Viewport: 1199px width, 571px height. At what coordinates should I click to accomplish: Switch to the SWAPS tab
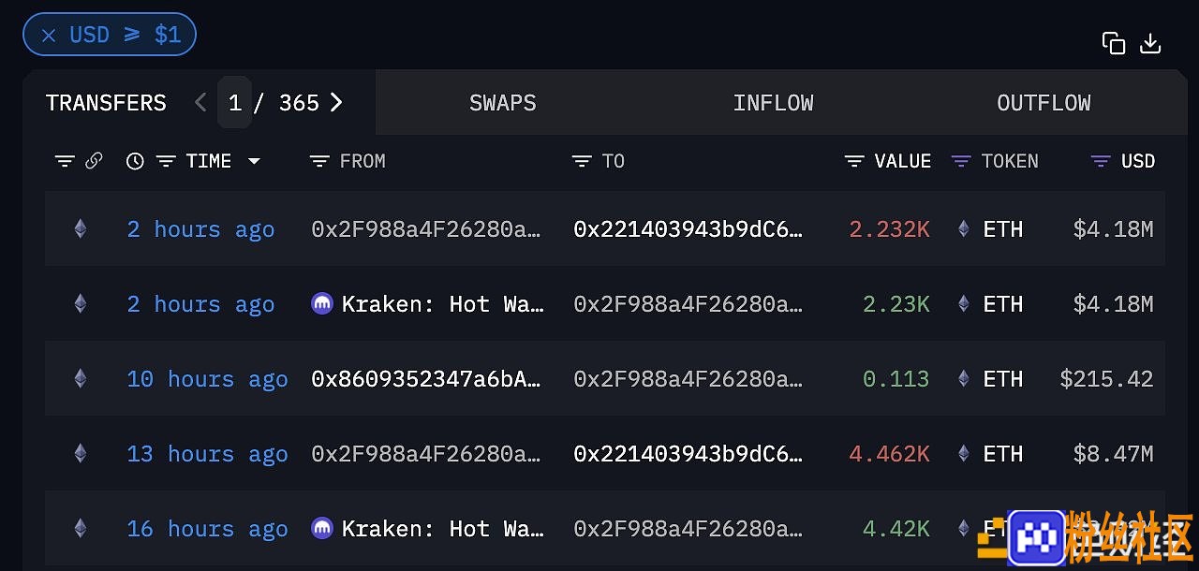coord(503,103)
